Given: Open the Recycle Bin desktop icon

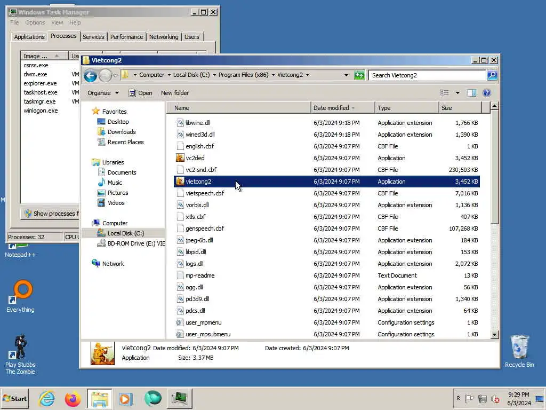Looking at the screenshot, I should [519, 351].
